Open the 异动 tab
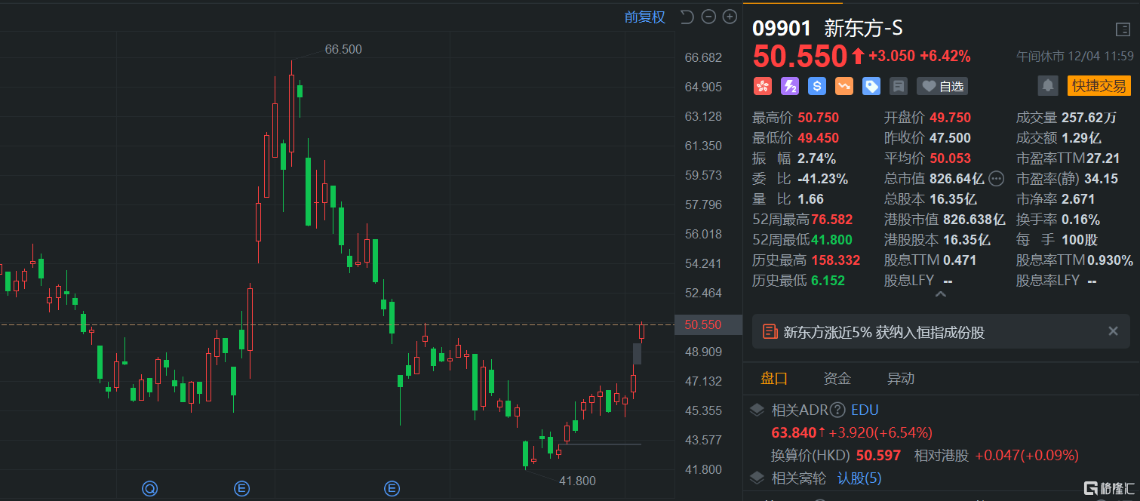The width and height of the screenshot is (1140, 501). pyautogui.click(x=901, y=378)
